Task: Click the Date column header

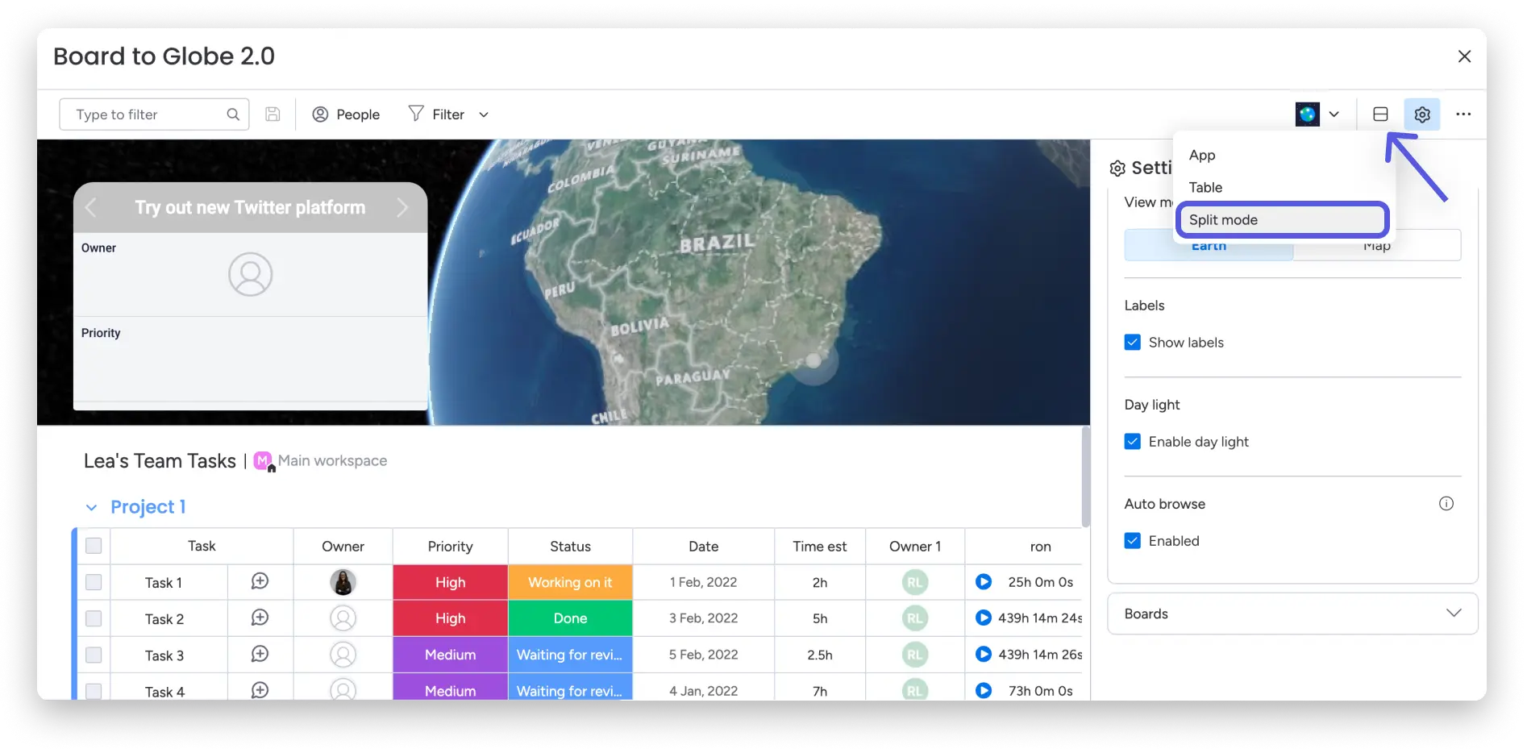Action: click(703, 547)
